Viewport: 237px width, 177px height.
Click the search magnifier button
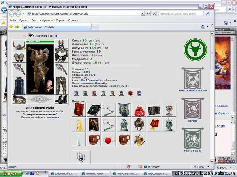pos(207,13)
